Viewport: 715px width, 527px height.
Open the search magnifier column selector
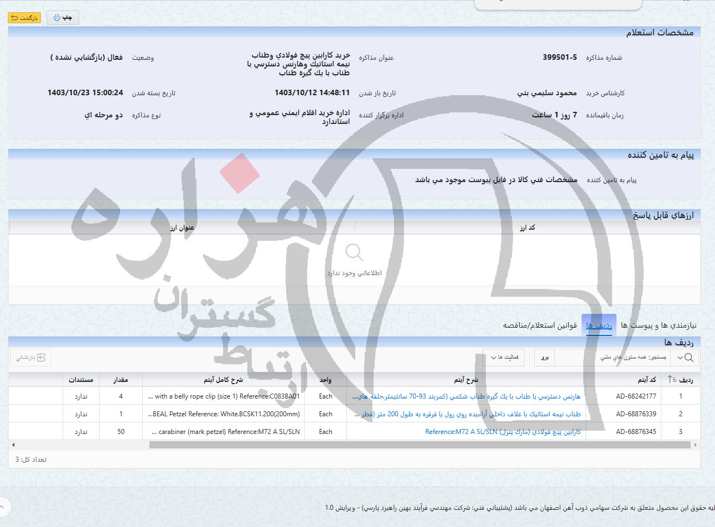[685, 358]
